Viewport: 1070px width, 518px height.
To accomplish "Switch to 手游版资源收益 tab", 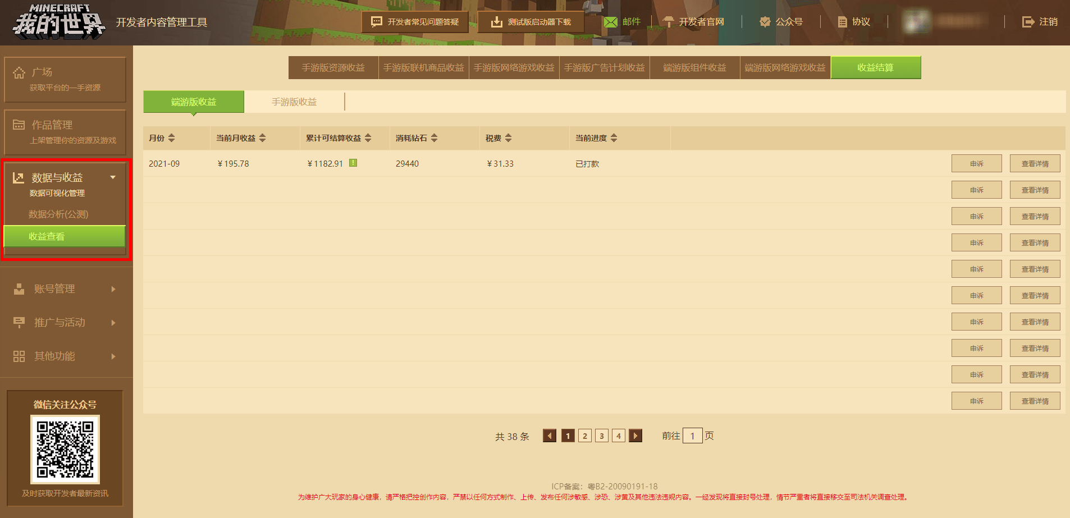I will pos(333,67).
